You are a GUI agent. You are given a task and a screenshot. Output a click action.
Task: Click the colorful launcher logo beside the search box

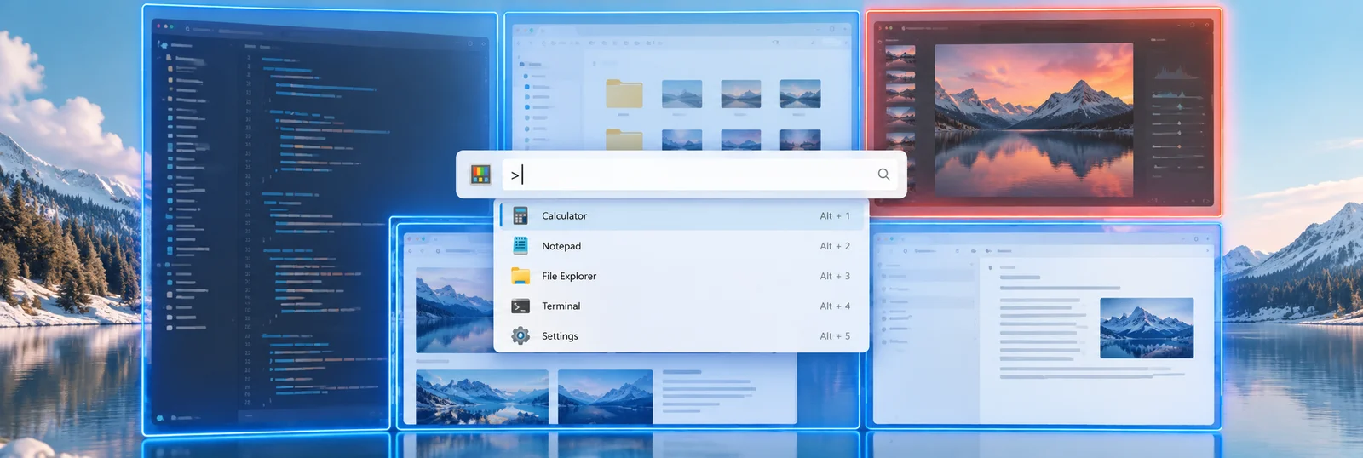click(x=480, y=175)
